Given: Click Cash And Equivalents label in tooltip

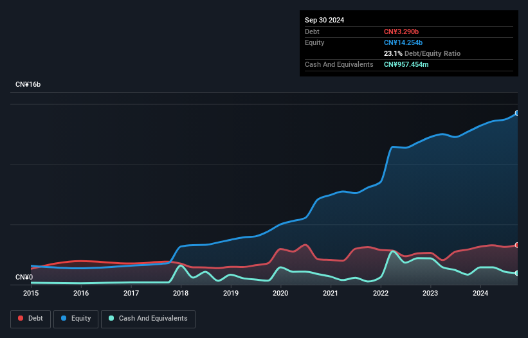Looking at the screenshot, I should (x=339, y=64).
